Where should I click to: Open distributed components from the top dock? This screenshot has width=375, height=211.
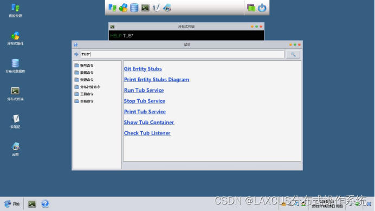click(123, 8)
